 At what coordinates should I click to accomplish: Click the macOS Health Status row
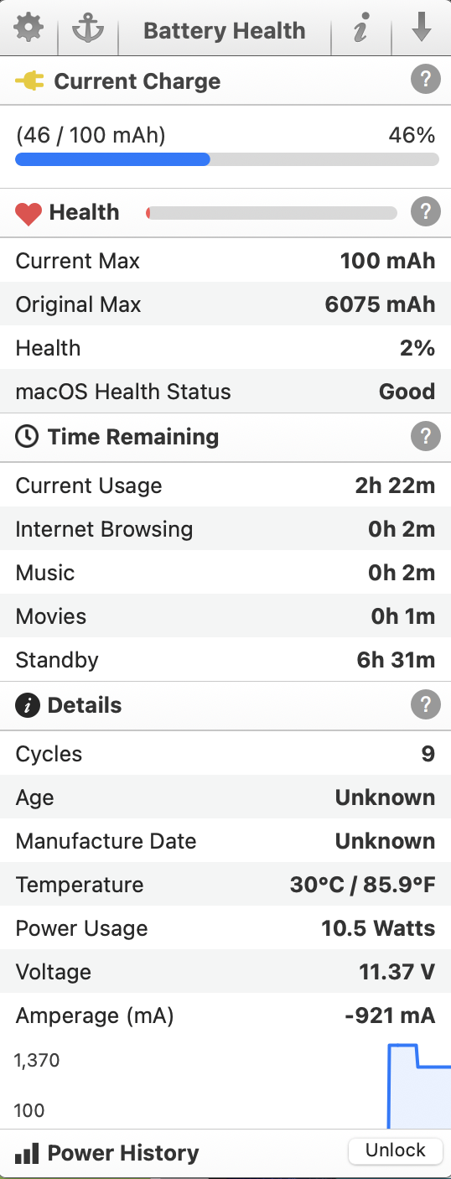[225, 392]
